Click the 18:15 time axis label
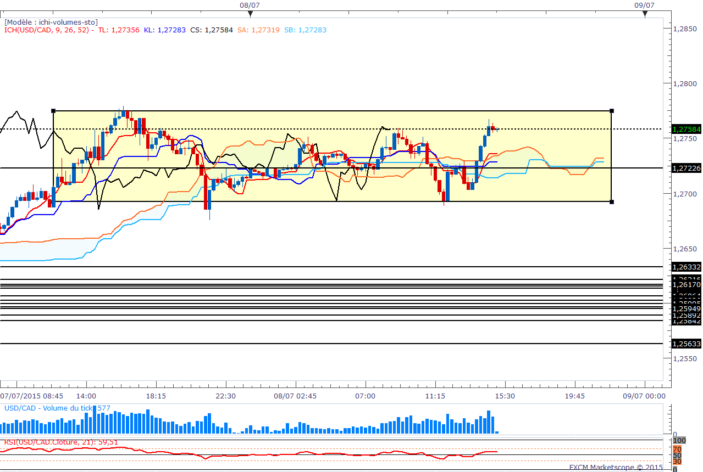 156,396
